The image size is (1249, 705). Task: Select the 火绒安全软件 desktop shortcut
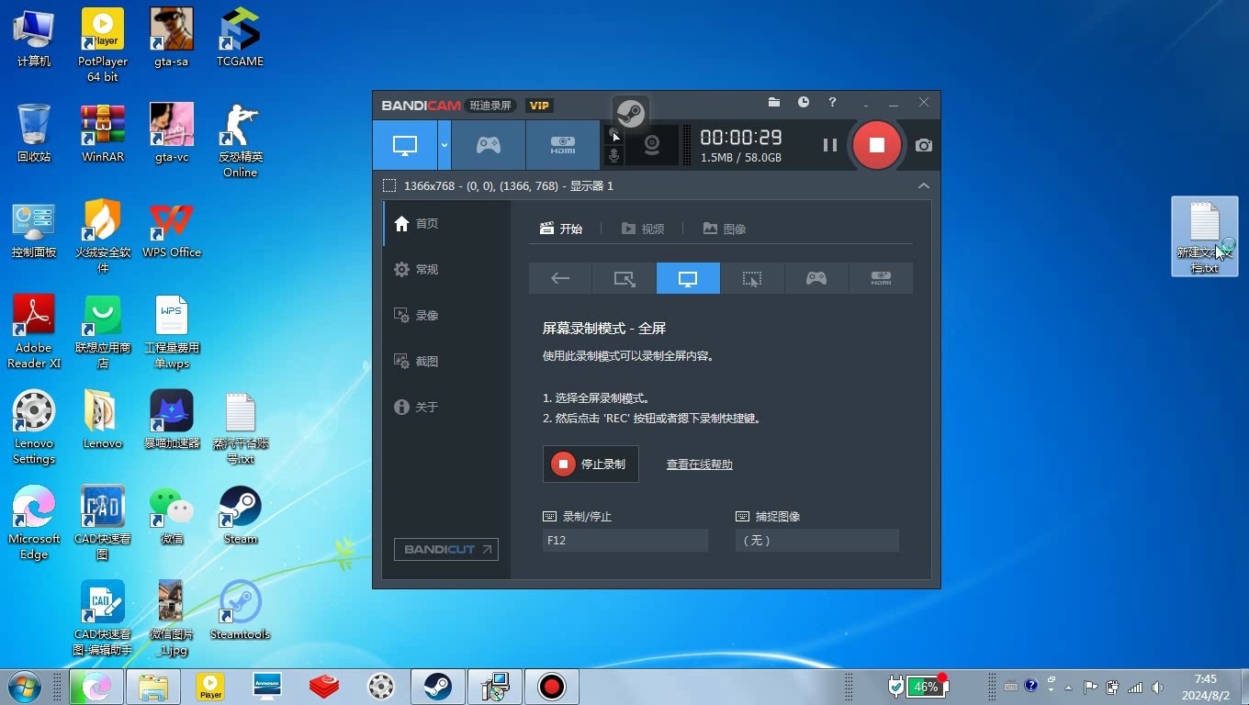tap(103, 236)
